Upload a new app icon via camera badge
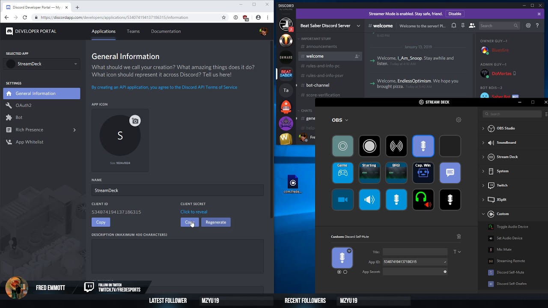Image resolution: width=548 pixels, height=308 pixels. [x=135, y=121]
